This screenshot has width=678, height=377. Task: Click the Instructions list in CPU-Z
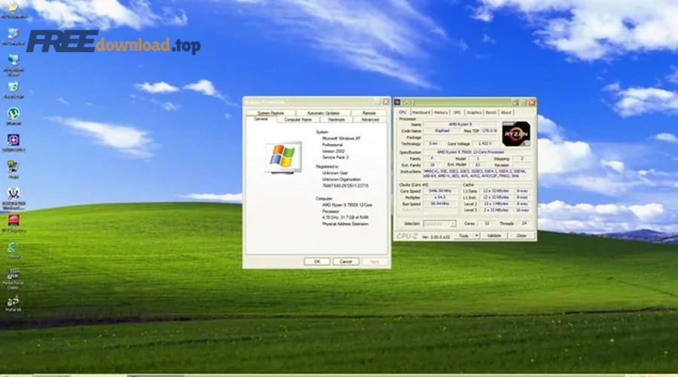477,174
